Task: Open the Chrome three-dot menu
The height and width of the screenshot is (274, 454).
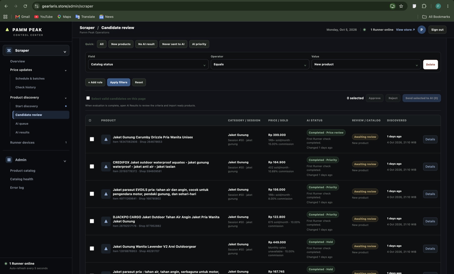Action: [x=448, y=6]
